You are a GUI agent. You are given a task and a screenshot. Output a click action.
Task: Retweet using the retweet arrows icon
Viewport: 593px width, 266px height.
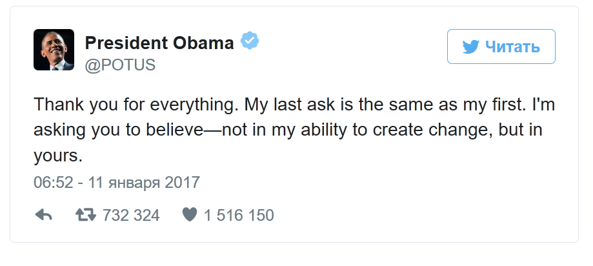point(86,215)
